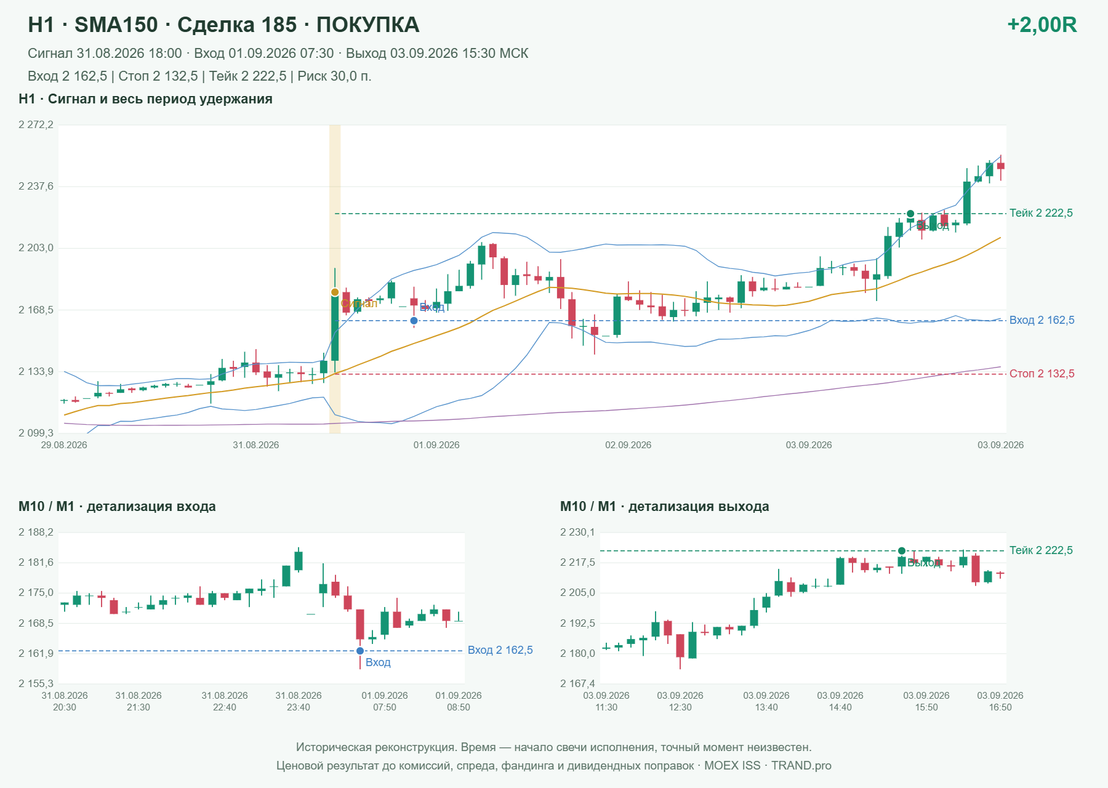This screenshot has height=788, width=1108.
Task: Click the blue Вход marker dot on H1 chart
Action: pos(414,321)
